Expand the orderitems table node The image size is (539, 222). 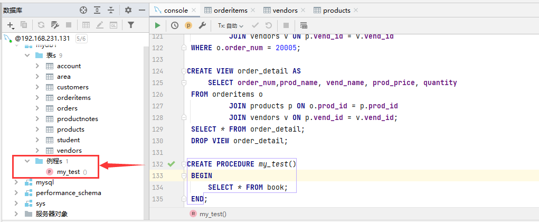pos(37,98)
